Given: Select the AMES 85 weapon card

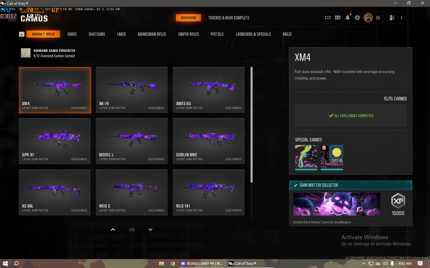Looking at the screenshot, I should click(209, 90).
